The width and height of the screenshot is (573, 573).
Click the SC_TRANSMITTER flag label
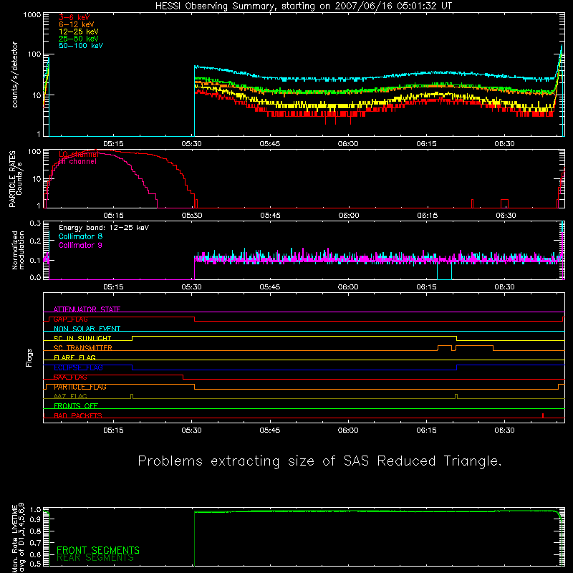(82, 348)
